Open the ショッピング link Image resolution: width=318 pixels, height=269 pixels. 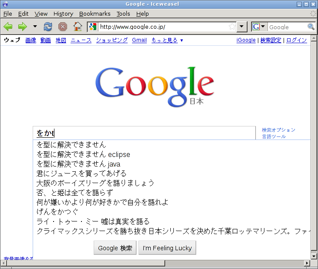click(x=112, y=40)
